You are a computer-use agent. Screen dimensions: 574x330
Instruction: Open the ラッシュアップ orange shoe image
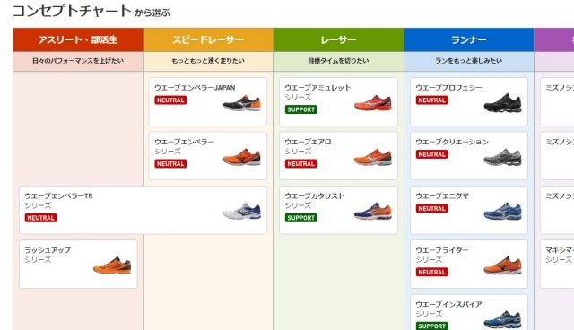tap(112, 265)
